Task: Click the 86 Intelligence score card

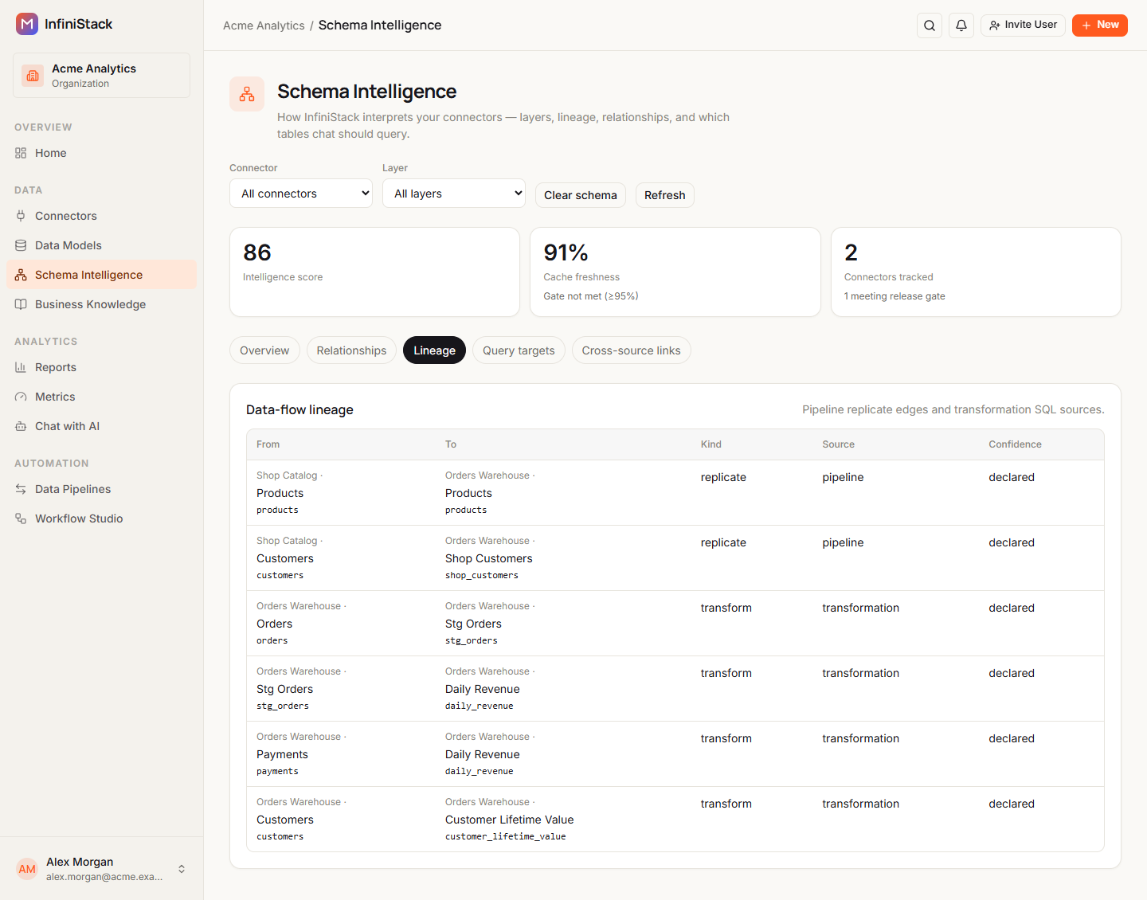Action: (374, 272)
